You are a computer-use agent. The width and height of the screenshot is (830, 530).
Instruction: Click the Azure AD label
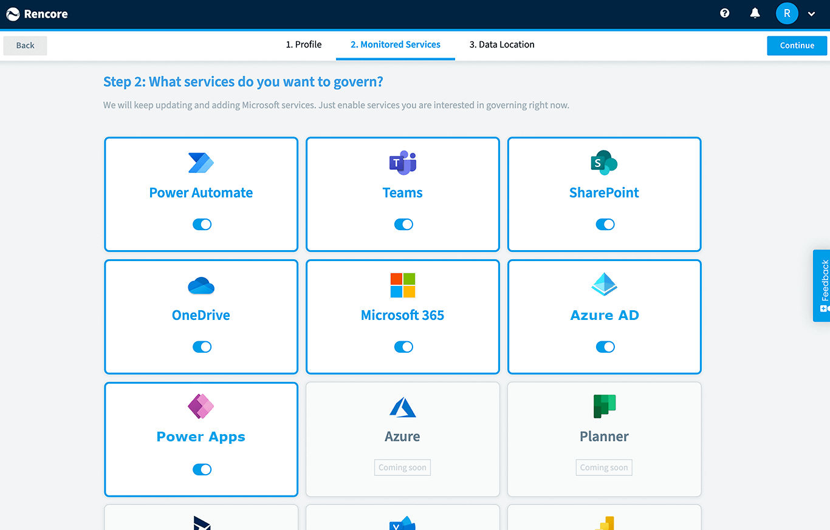point(605,315)
